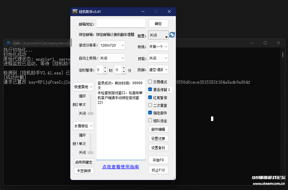This screenshot has width=288, height=190.
Task: Decrease the 定时暂停 minutes spinner
Action: [124, 72]
